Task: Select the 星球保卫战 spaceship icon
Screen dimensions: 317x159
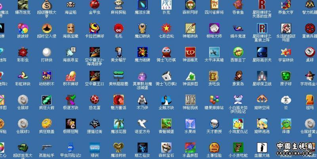Action: [262, 76]
